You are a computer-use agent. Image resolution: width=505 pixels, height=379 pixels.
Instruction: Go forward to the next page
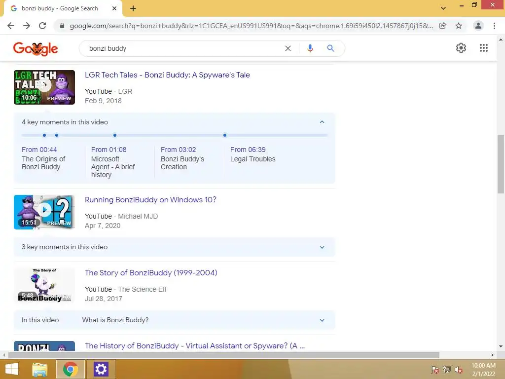(27, 26)
